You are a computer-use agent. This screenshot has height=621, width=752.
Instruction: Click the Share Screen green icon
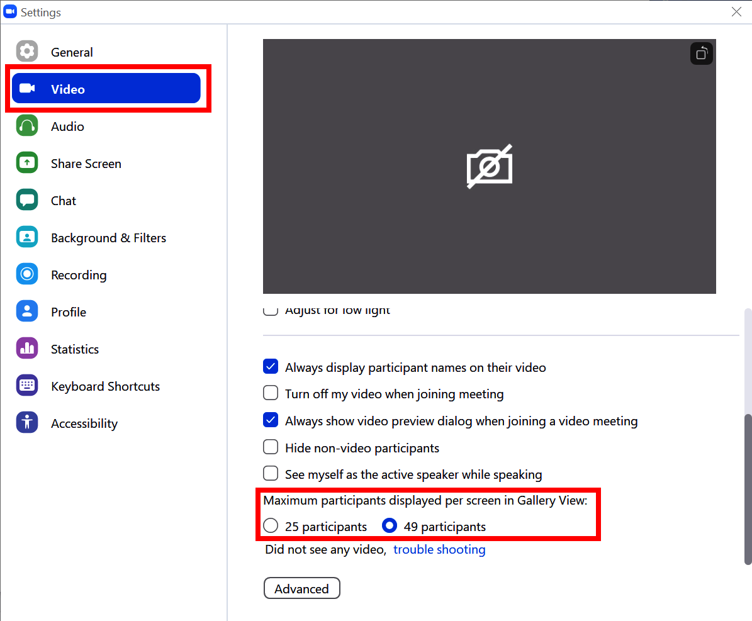coord(27,163)
